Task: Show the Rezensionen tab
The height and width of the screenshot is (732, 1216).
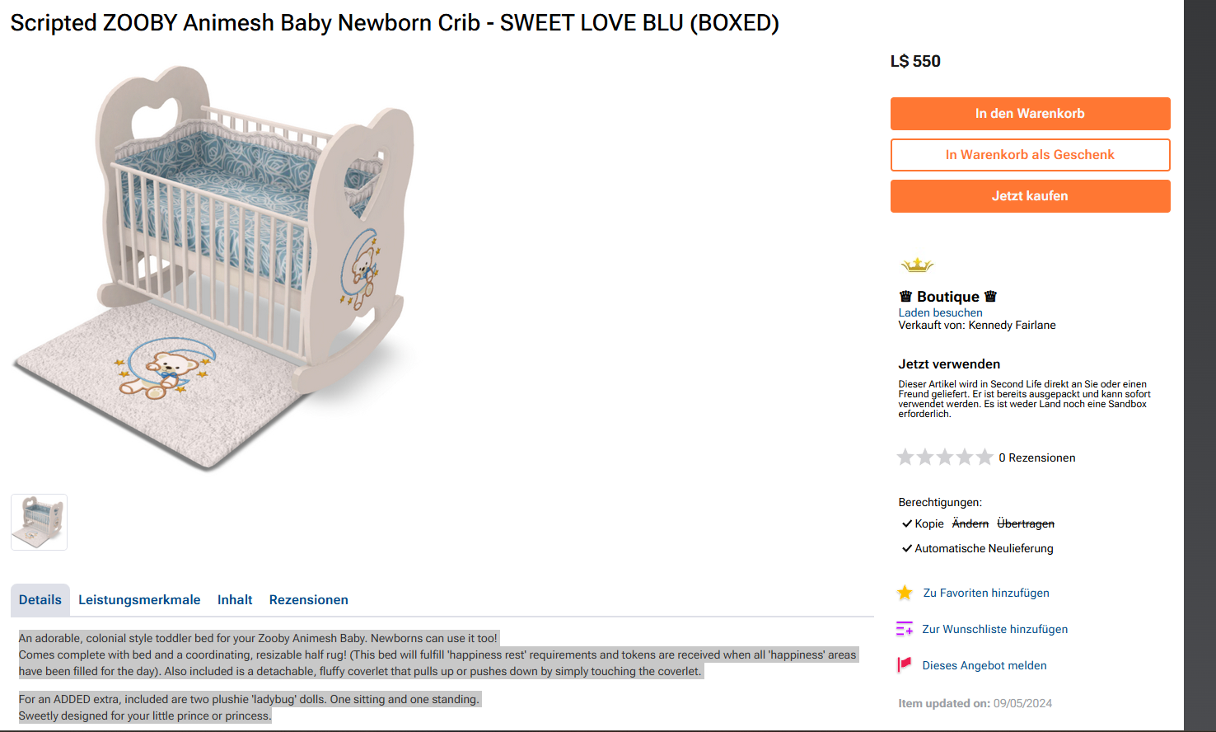Action: (x=308, y=600)
